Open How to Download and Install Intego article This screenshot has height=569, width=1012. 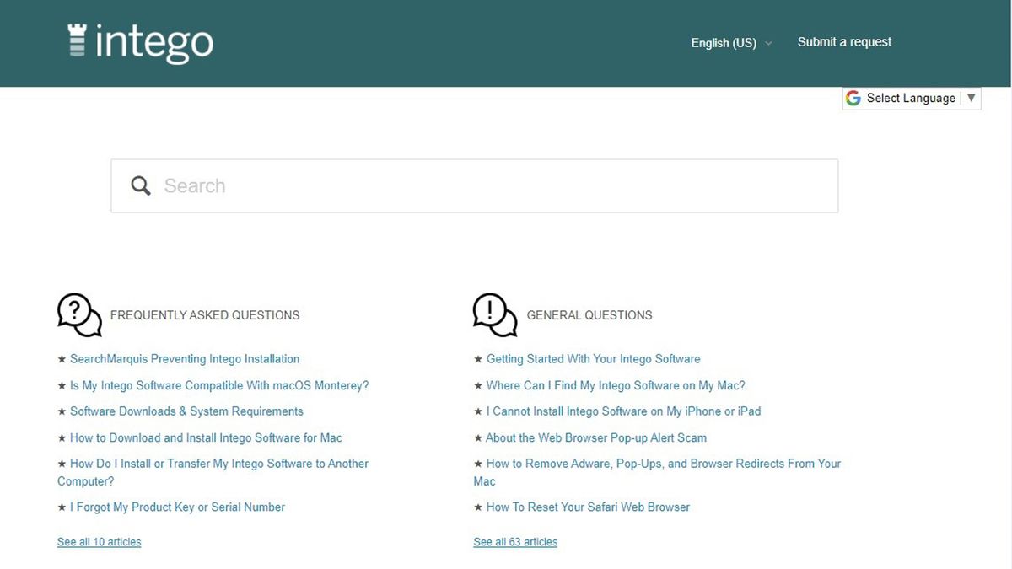click(x=206, y=437)
